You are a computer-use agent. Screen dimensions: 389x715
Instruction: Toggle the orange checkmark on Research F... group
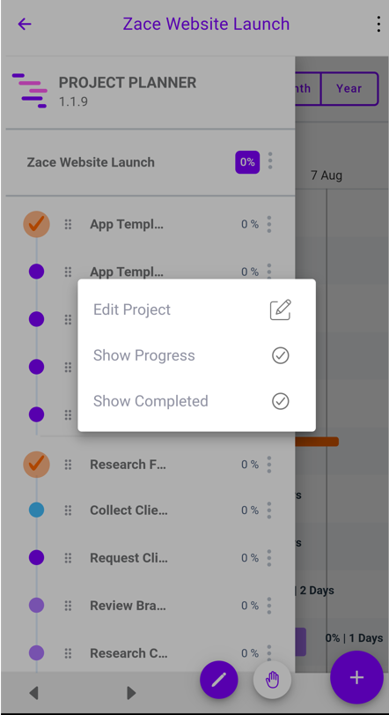[x=36, y=465]
